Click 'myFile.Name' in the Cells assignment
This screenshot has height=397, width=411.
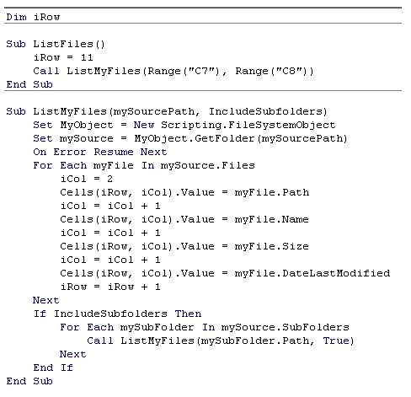272,219
